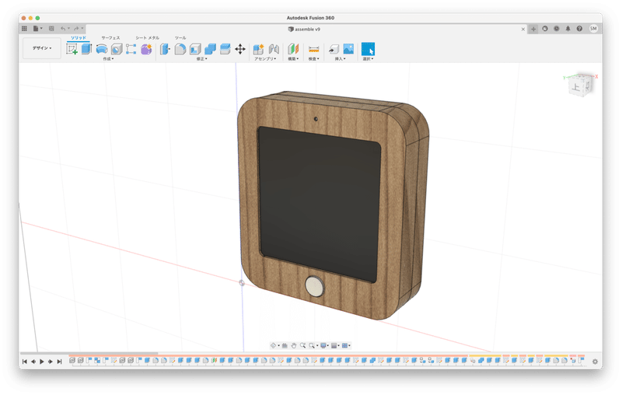The image size is (622, 395).
Task: Switch to the サーフェス (Surface) tab
Action: pyautogui.click(x=110, y=37)
